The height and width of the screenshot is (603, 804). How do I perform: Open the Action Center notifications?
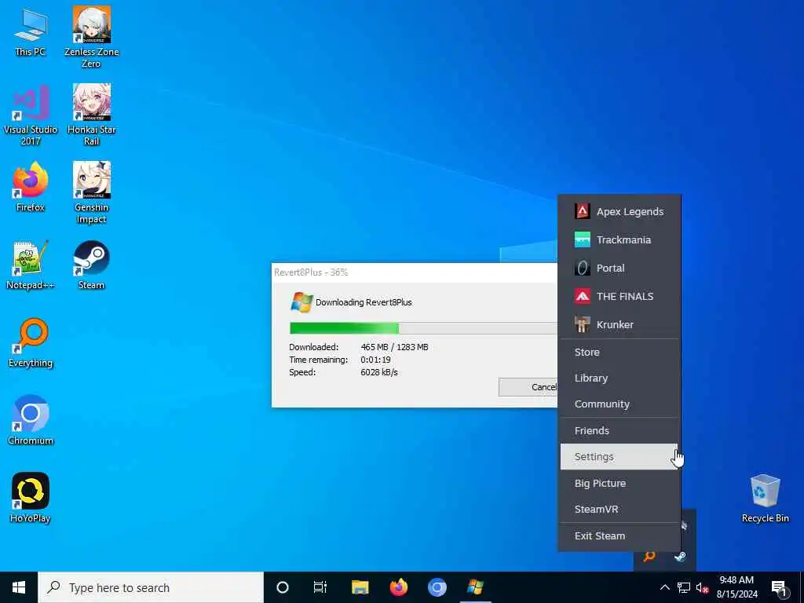point(780,587)
